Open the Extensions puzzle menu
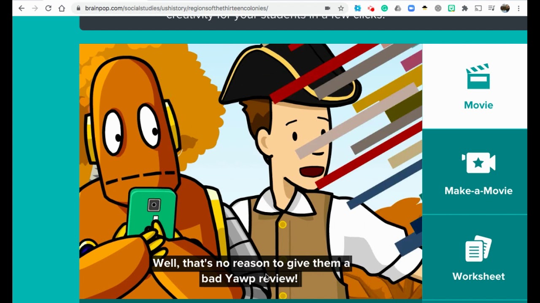Viewport: 540px width, 303px height. pos(465,8)
